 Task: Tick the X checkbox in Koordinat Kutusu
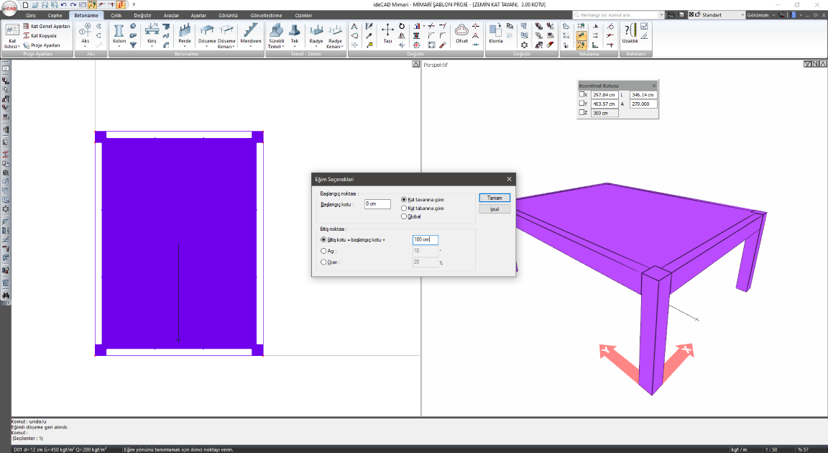coord(583,95)
